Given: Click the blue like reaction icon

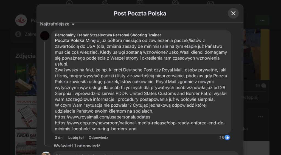Looking at the screenshot, I should (x=227, y=138).
